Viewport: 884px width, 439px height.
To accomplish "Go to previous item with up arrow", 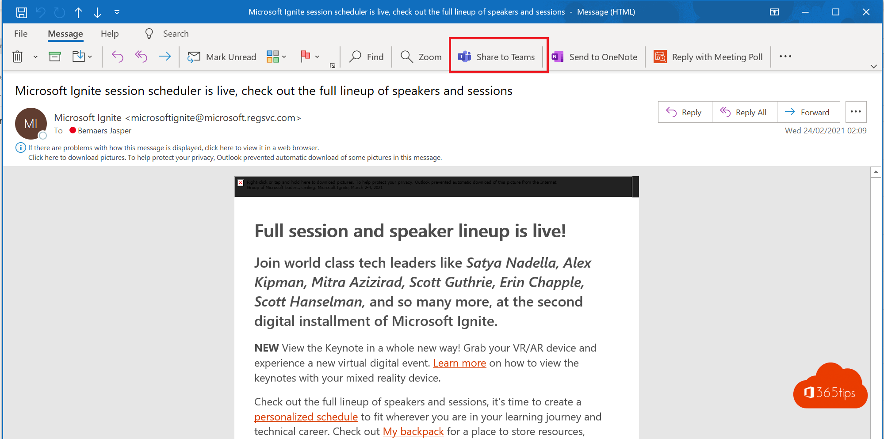I will coord(78,12).
